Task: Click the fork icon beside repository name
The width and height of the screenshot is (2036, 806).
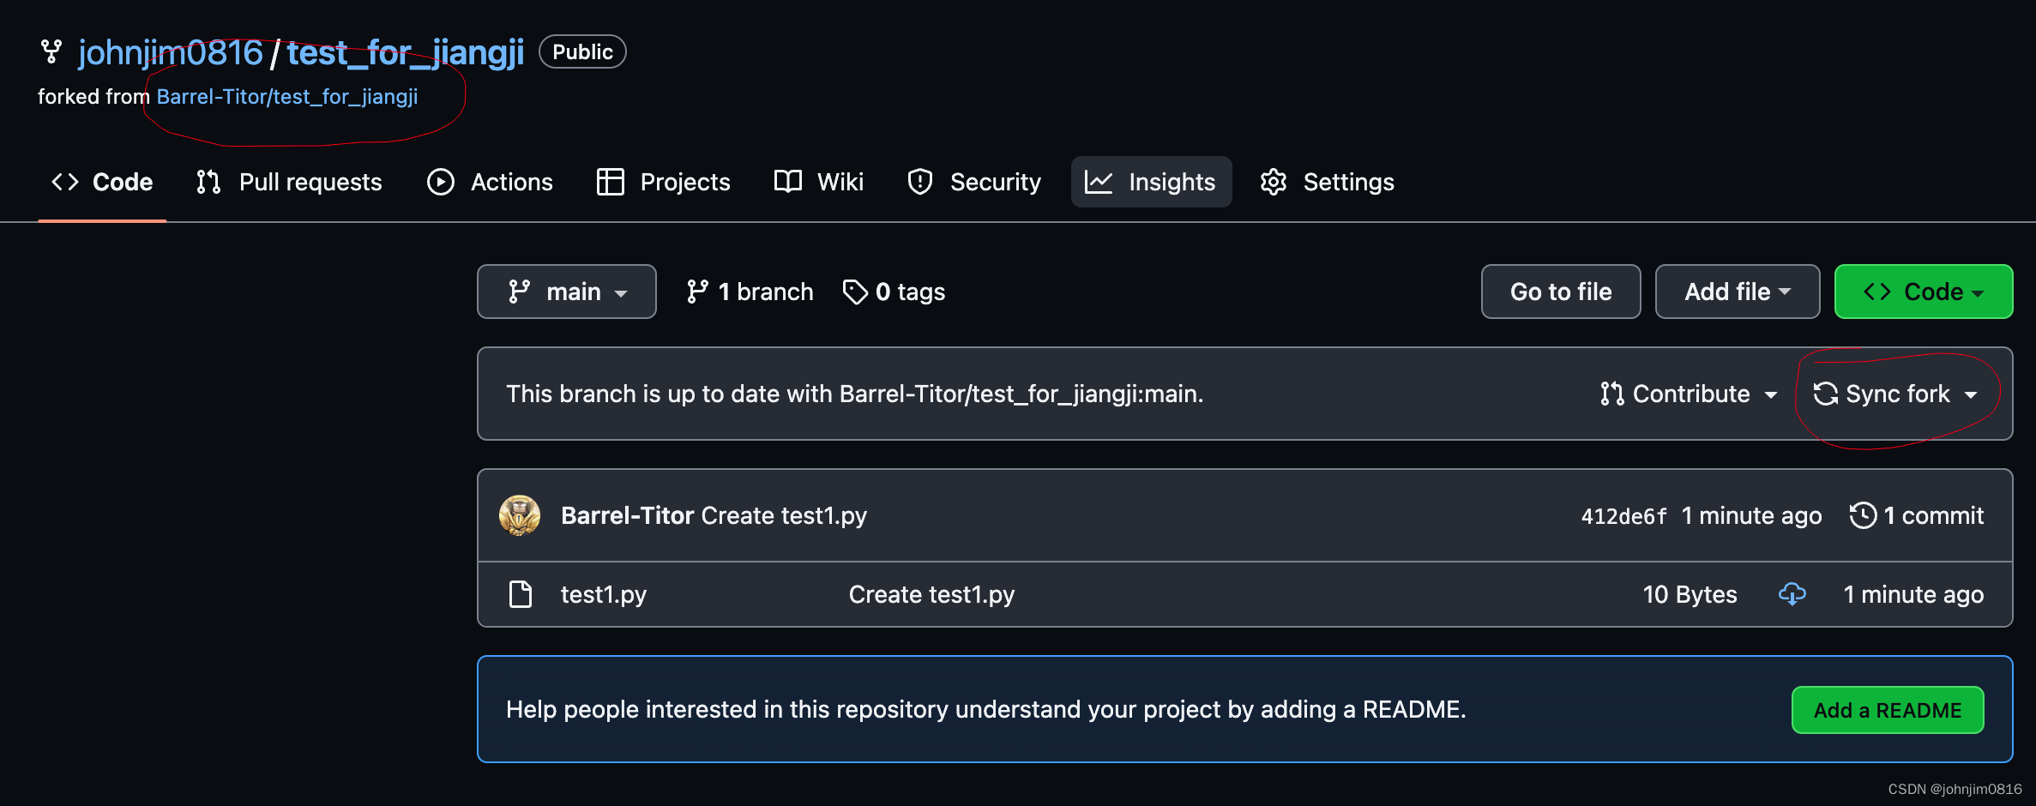Action: [51, 52]
